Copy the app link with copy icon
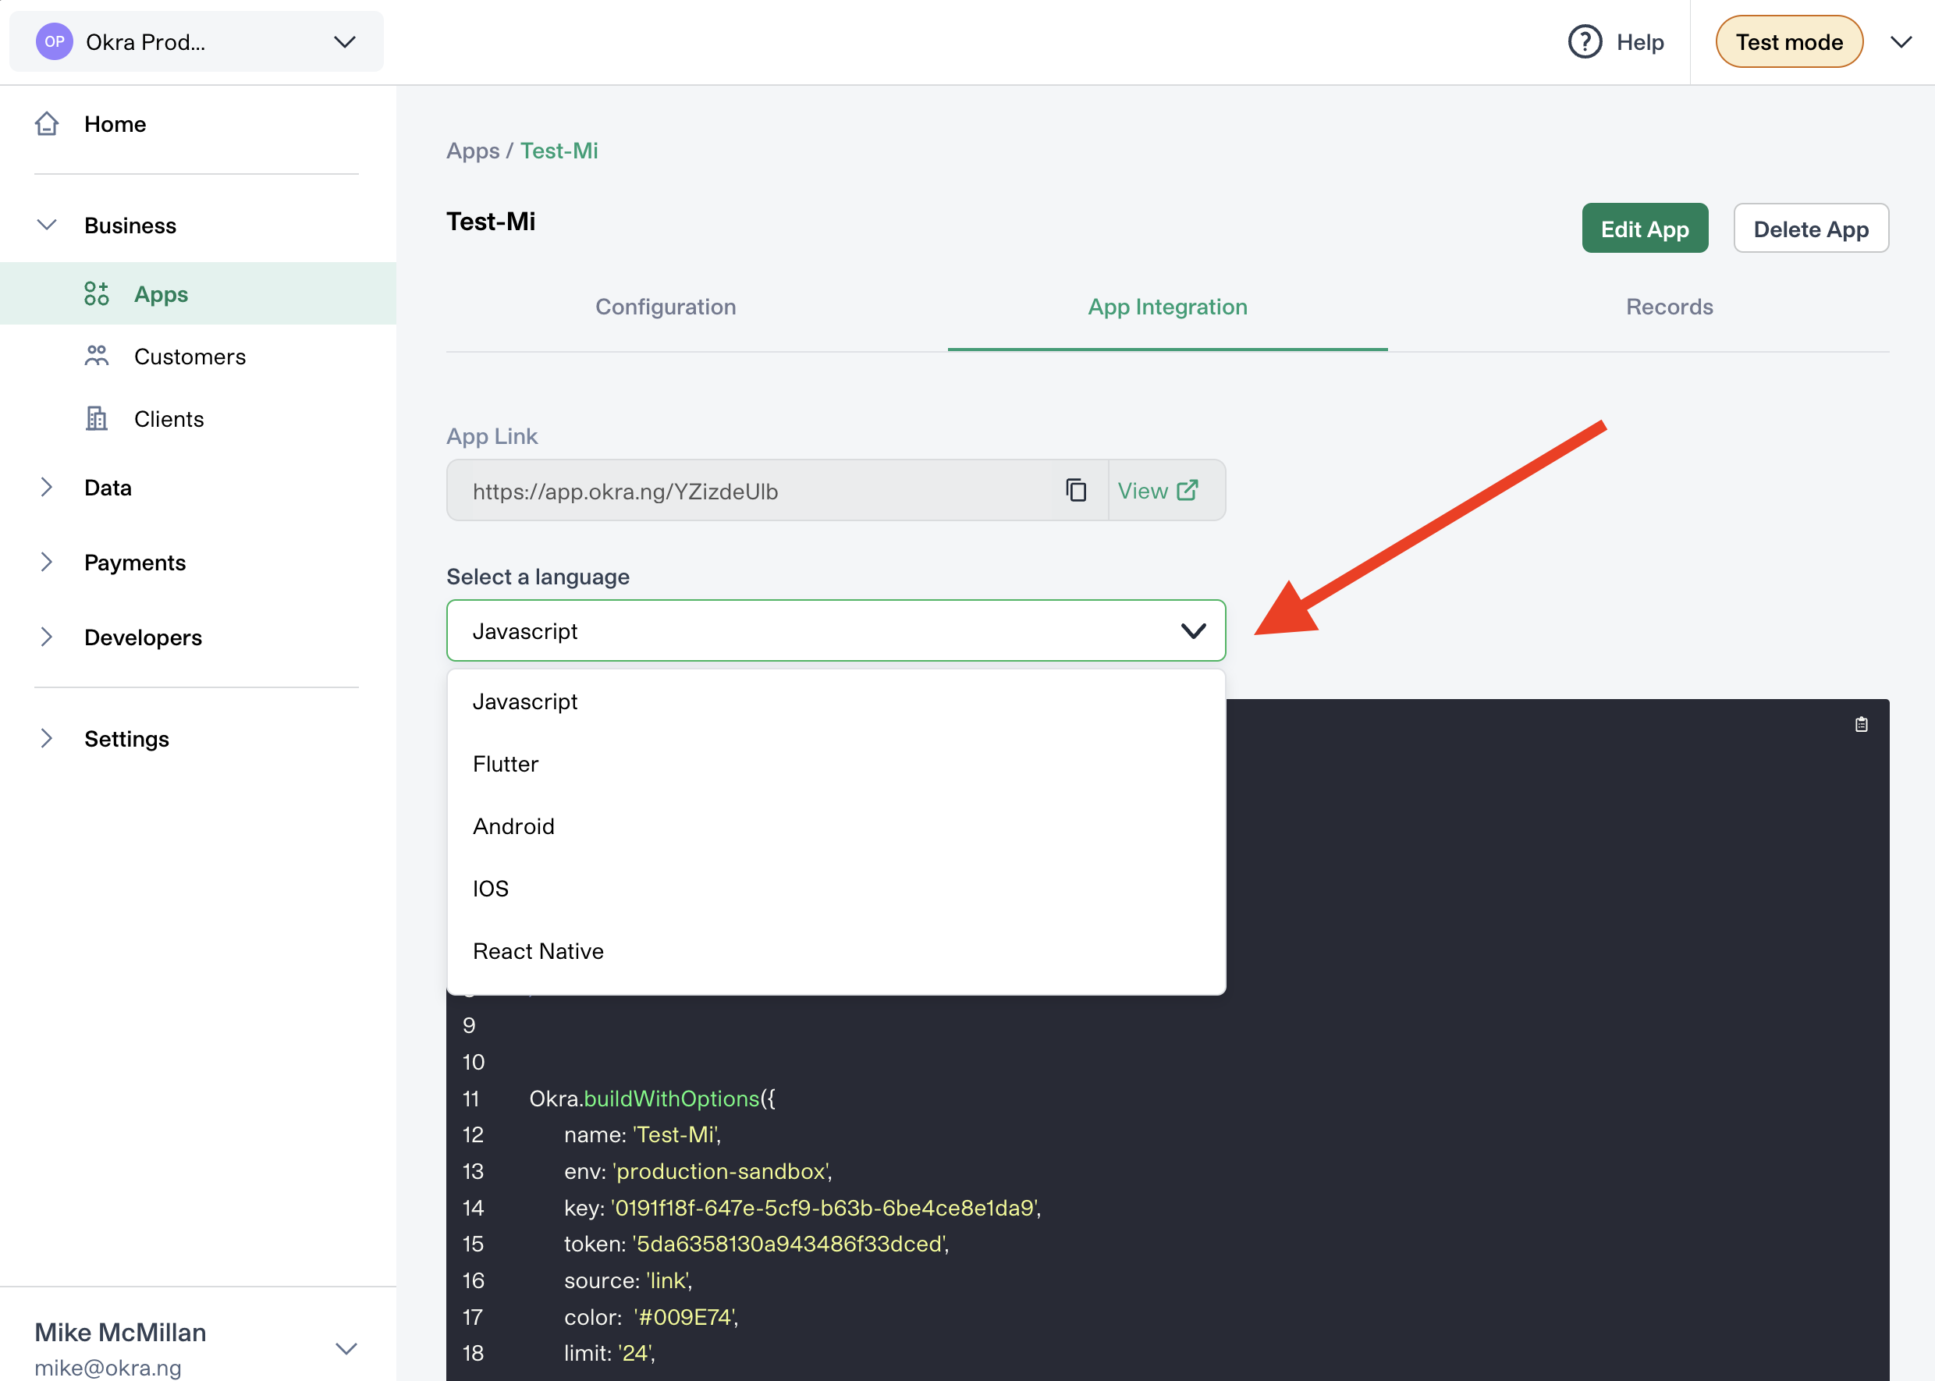 tap(1075, 490)
